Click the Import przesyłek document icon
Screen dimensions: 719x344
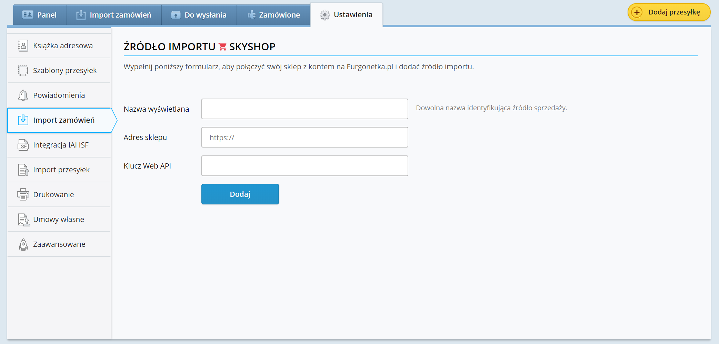pyautogui.click(x=23, y=170)
